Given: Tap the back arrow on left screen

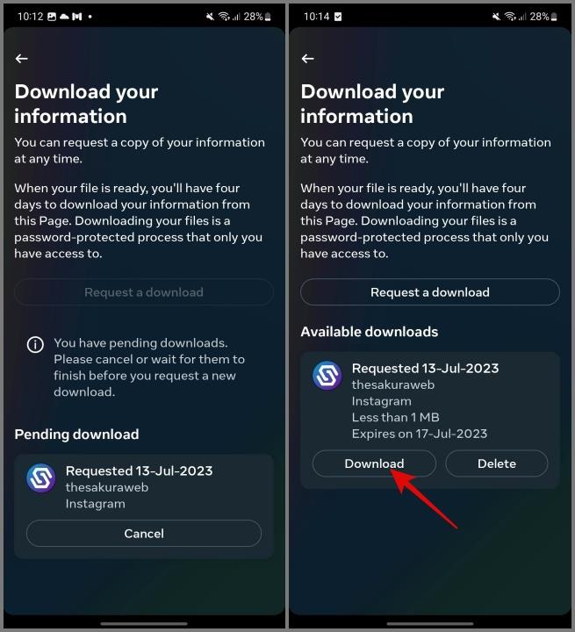Looking at the screenshot, I should (x=21, y=59).
